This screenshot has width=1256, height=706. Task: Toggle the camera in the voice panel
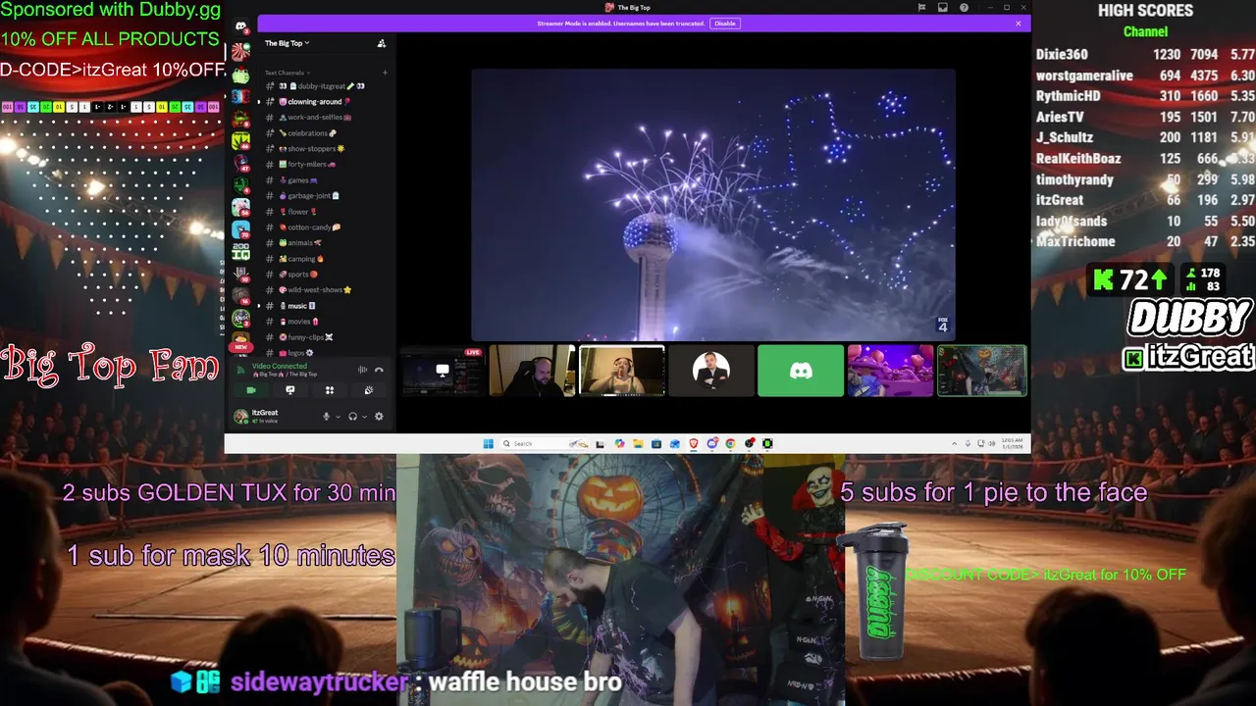(251, 390)
